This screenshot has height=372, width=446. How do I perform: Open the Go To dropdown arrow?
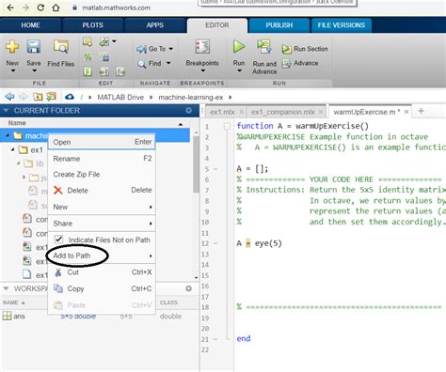click(x=171, y=49)
